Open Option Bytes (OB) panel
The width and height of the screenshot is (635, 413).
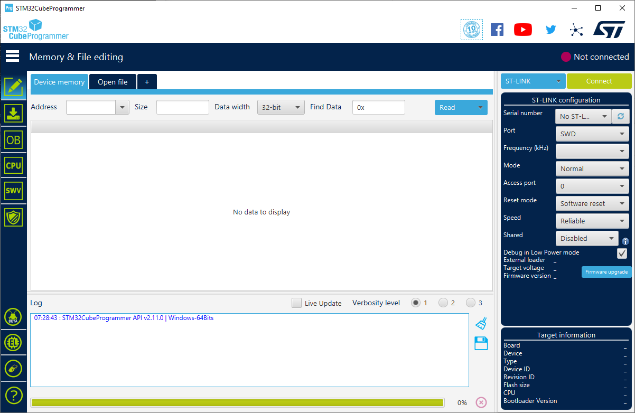(x=13, y=140)
